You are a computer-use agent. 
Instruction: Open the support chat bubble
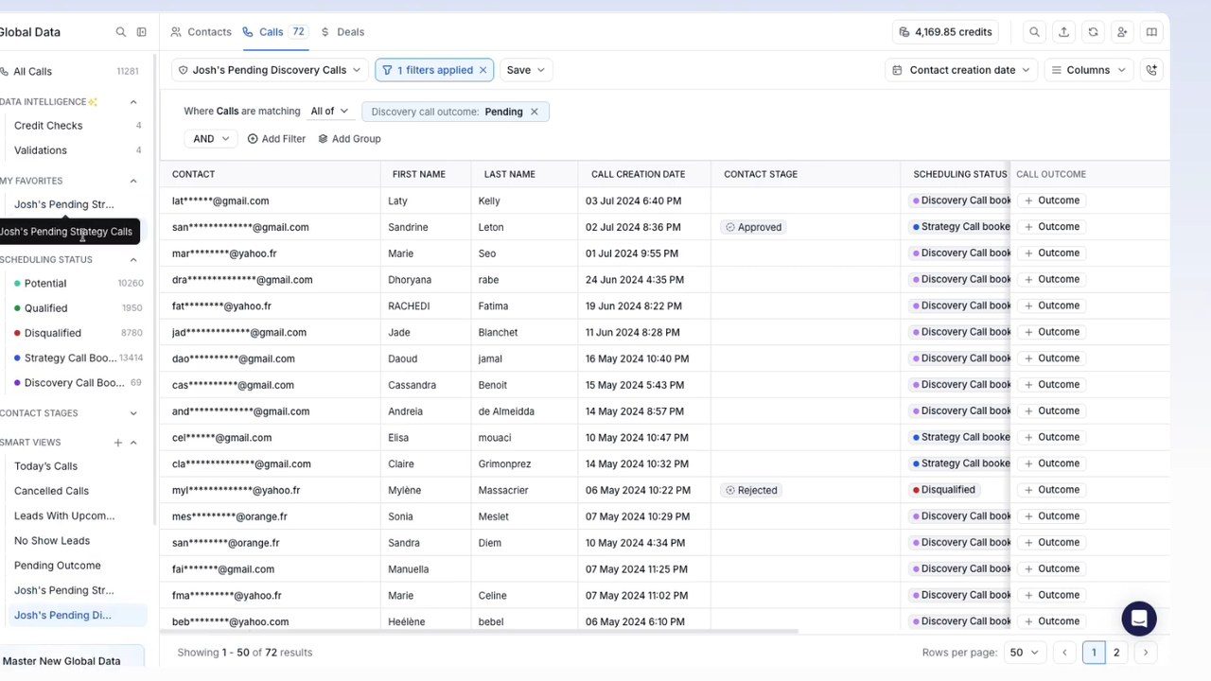(1139, 619)
